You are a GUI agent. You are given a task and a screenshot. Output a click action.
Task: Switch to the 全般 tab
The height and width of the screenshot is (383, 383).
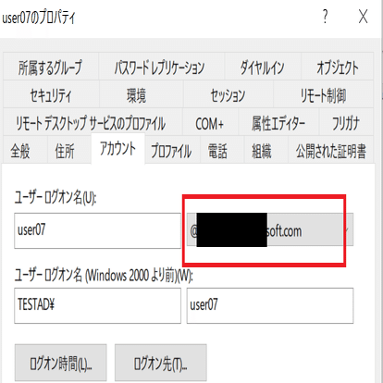point(25,150)
